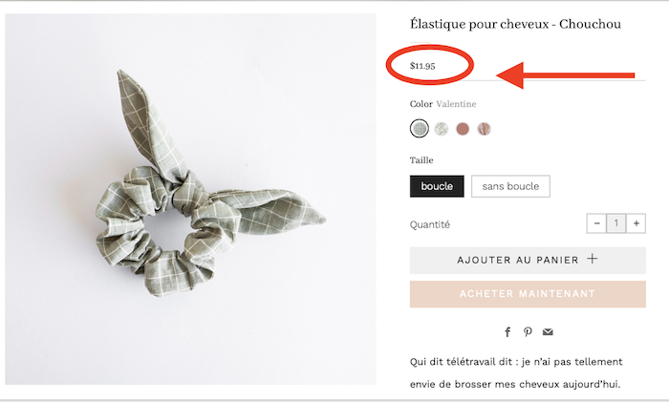Screen dimensions: 669x402
Task: Select the green plaid color swatch
Action: pyautogui.click(x=420, y=128)
